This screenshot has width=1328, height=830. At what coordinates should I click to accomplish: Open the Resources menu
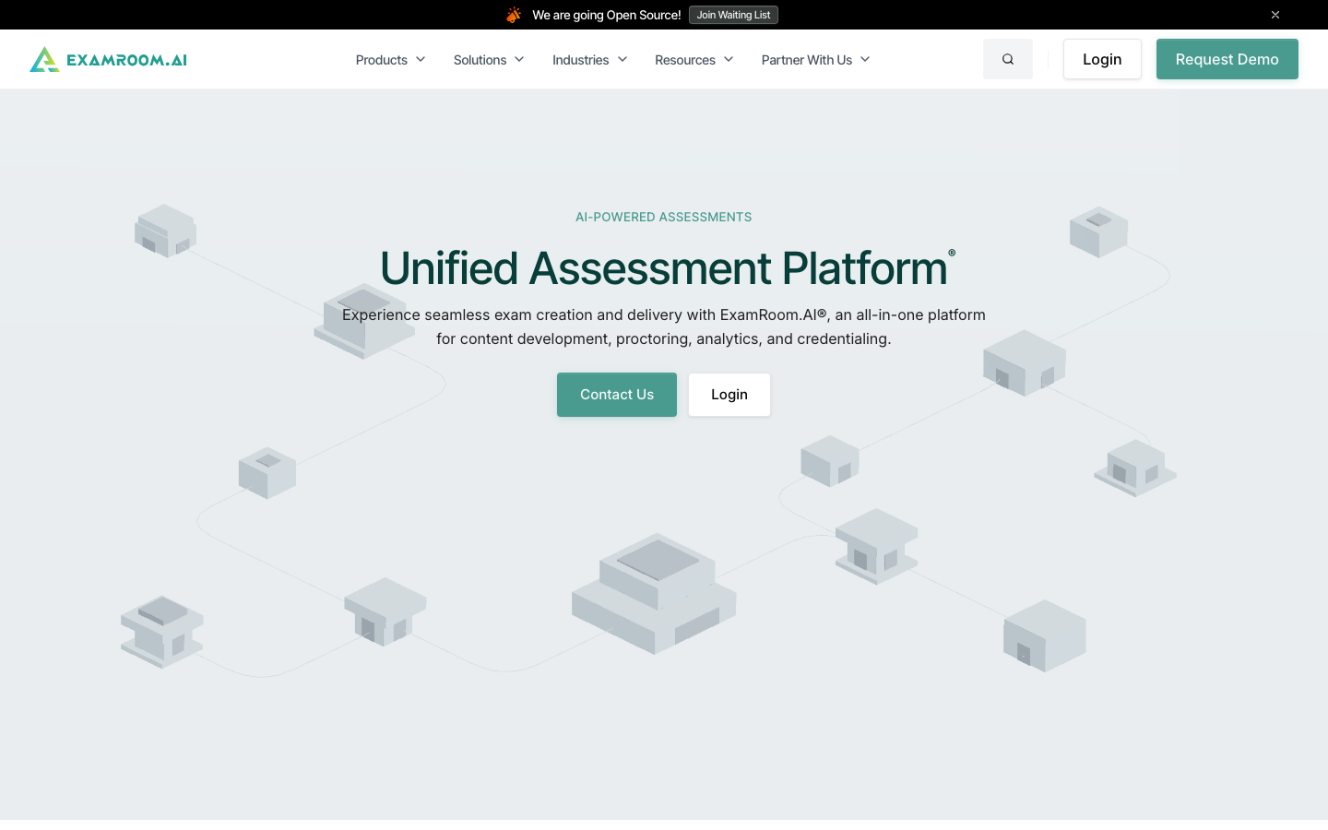(694, 59)
